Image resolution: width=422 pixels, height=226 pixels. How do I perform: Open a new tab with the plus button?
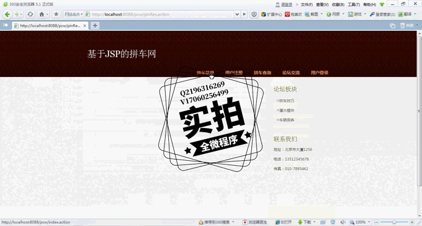click(x=95, y=25)
